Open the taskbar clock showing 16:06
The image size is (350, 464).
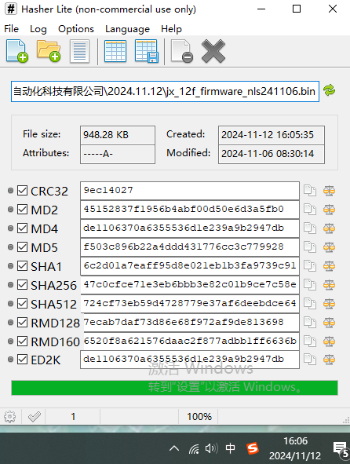[295, 448]
